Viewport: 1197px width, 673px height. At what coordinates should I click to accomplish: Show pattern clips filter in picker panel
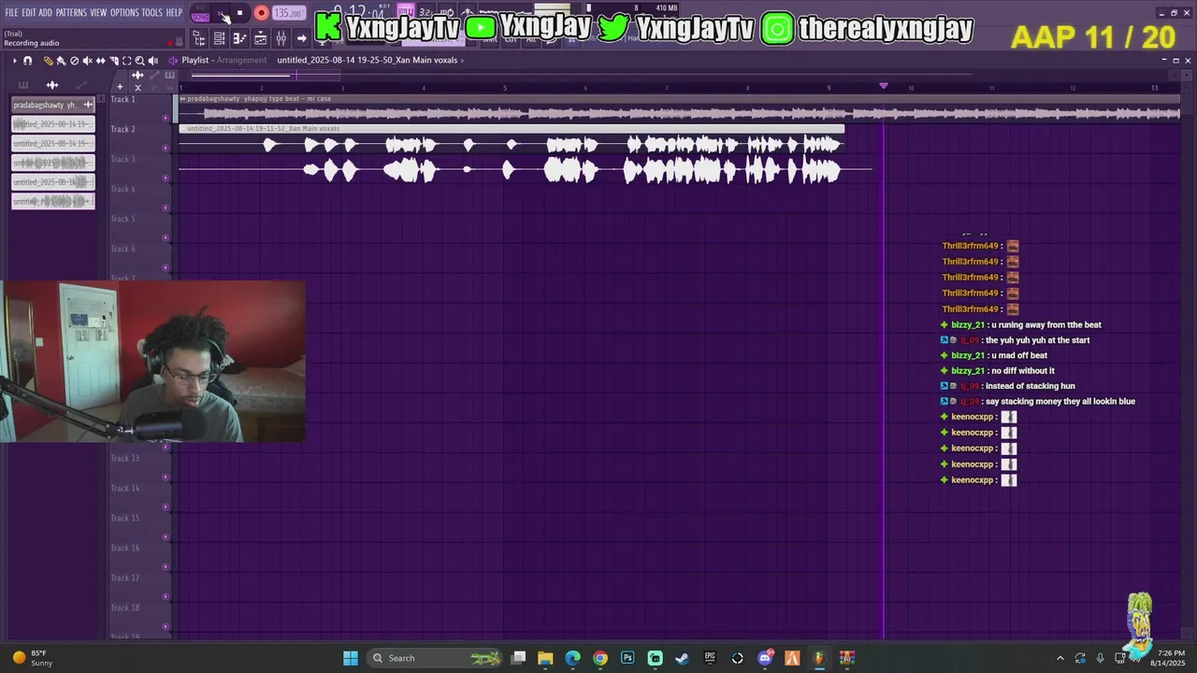(22, 85)
